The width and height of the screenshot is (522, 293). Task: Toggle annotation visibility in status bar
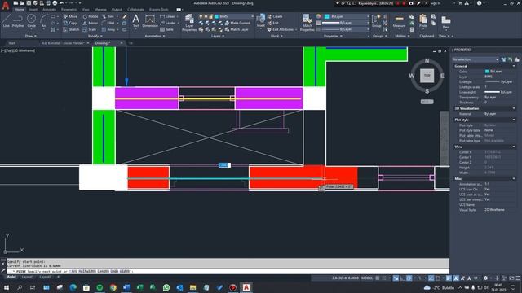pos(456,278)
